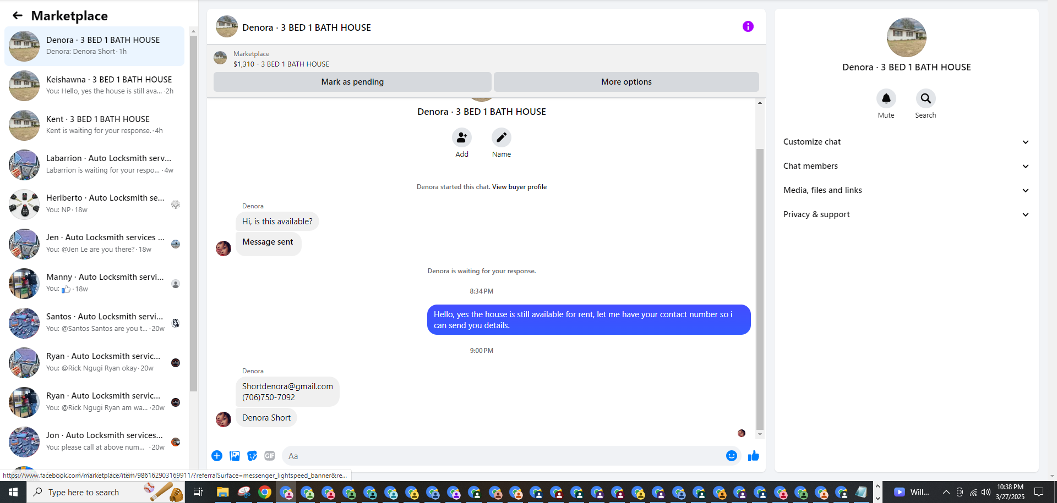Open the emoji picker in message box
The height and width of the screenshot is (503, 1057).
click(x=731, y=456)
